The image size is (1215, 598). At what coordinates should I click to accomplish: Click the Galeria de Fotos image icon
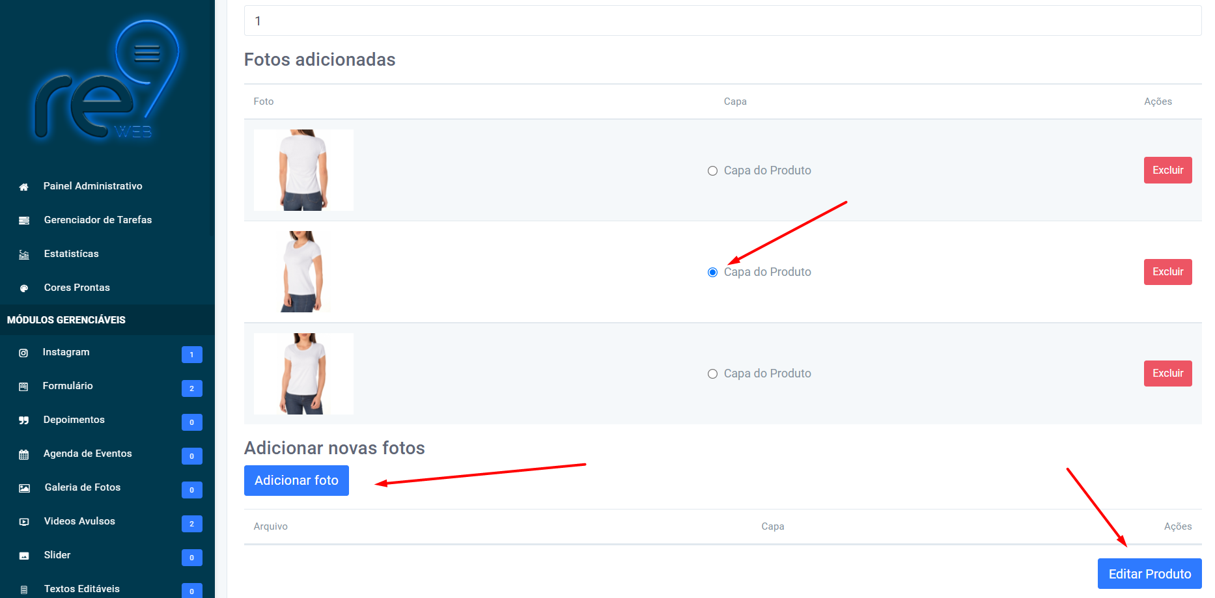click(24, 488)
